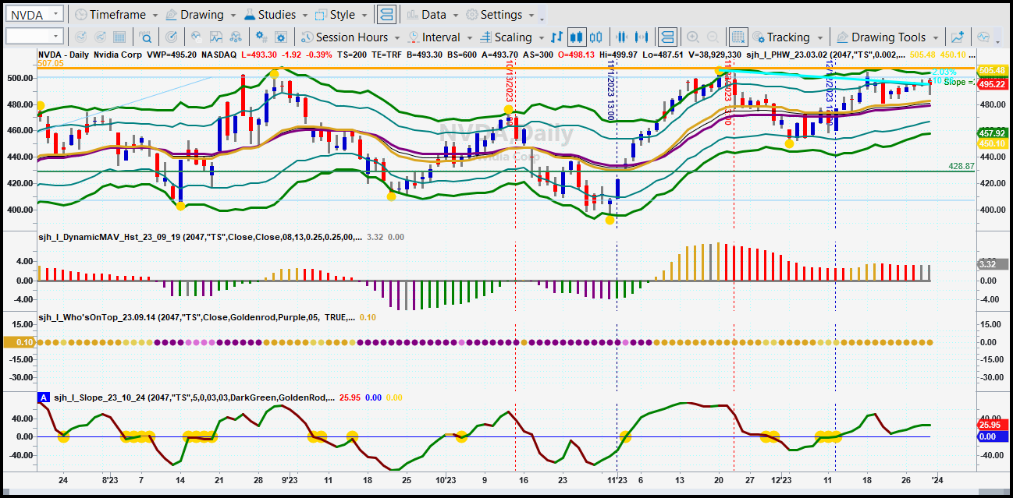Image resolution: width=1013 pixels, height=498 pixels.
Task: Toggle the grid selection button
Action: (738, 37)
